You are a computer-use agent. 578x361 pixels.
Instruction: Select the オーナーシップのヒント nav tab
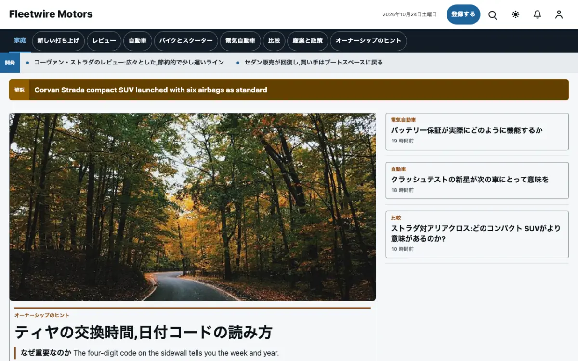(x=368, y=41)
